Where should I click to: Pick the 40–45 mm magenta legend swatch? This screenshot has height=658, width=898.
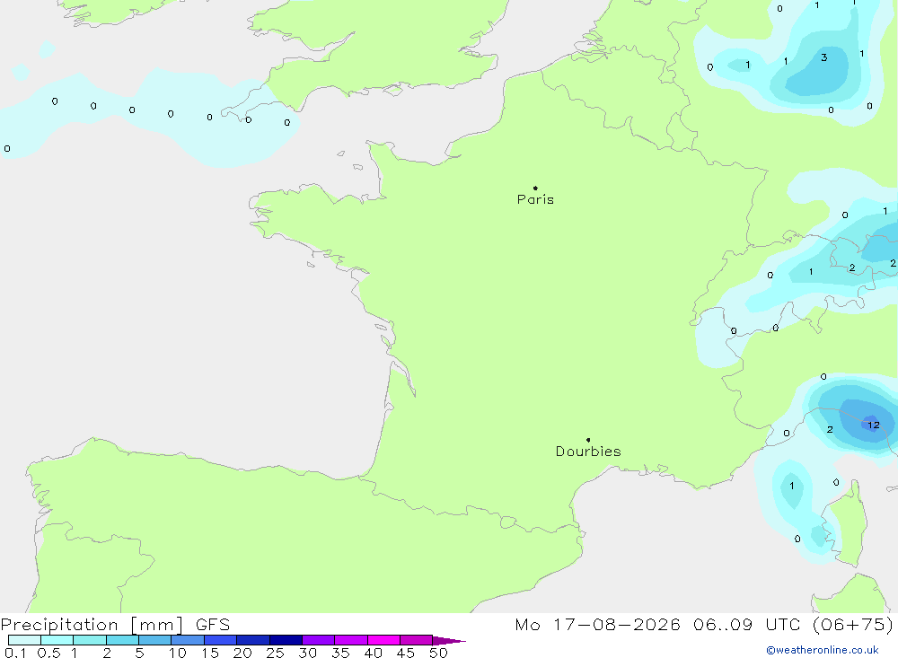pos(383,640)
